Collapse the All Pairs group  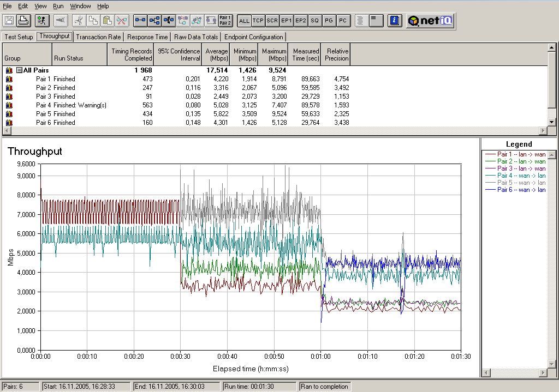click(x=19, y=70)
